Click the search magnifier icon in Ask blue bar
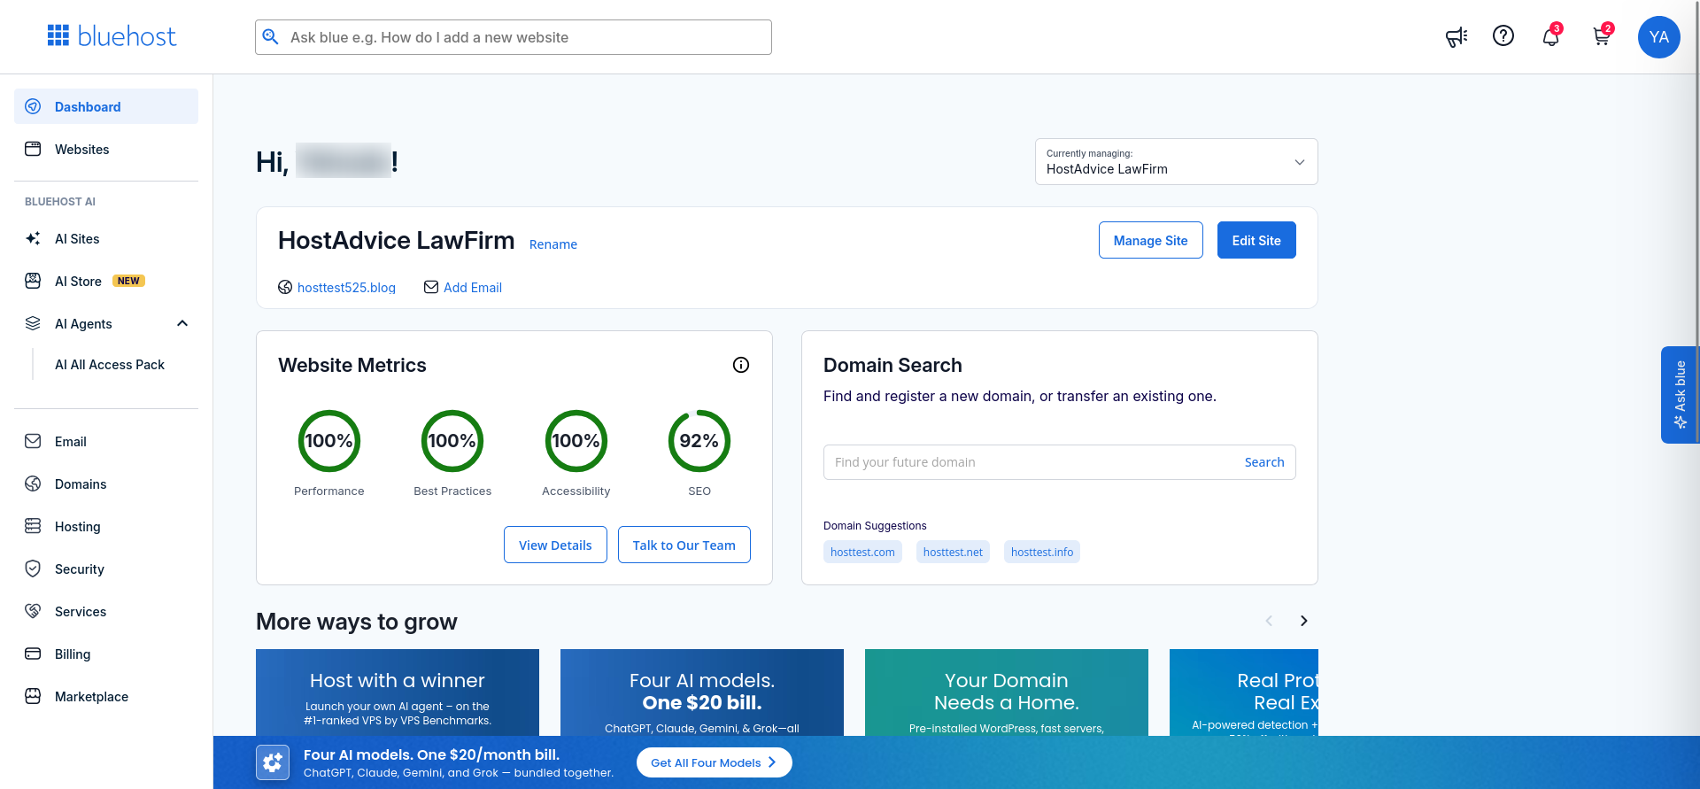This screenshot has height=789, width=1700. click(271, 37)
